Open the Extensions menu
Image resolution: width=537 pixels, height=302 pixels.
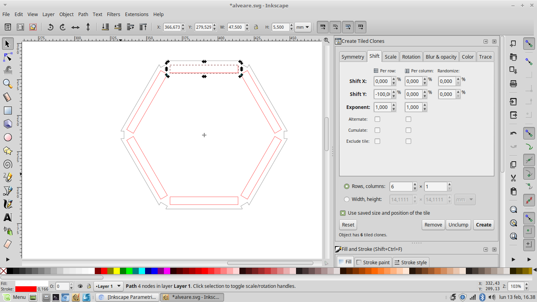(x=137, y=14)
